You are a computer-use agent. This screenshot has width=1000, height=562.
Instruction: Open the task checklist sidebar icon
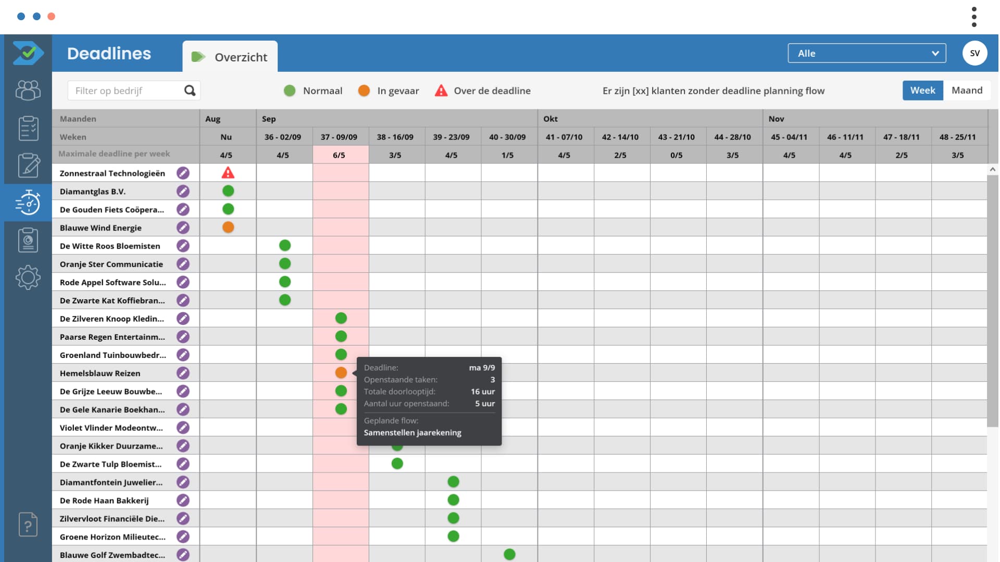(28, 128)
